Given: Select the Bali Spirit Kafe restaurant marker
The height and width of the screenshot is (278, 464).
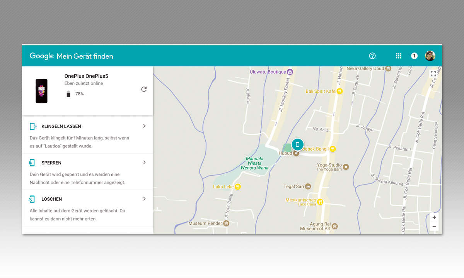Looking at the screenshot, I should (339, 92).
